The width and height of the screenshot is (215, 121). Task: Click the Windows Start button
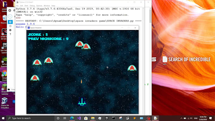(3, 118)
